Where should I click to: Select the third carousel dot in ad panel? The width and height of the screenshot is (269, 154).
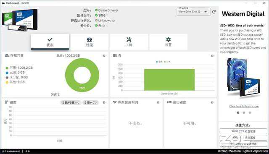(250, 112)
